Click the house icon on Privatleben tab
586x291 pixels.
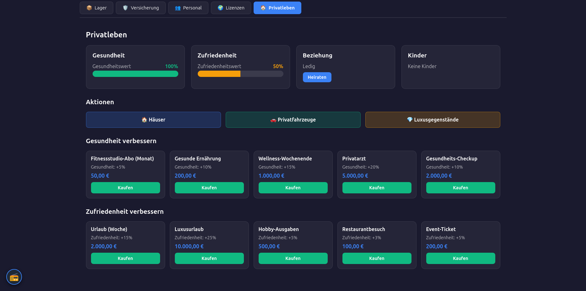click(263, 8)
